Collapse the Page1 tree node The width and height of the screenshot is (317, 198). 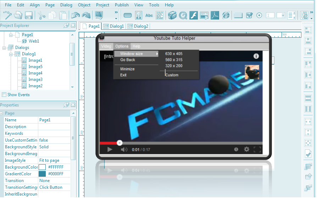(x=11, y=35)
